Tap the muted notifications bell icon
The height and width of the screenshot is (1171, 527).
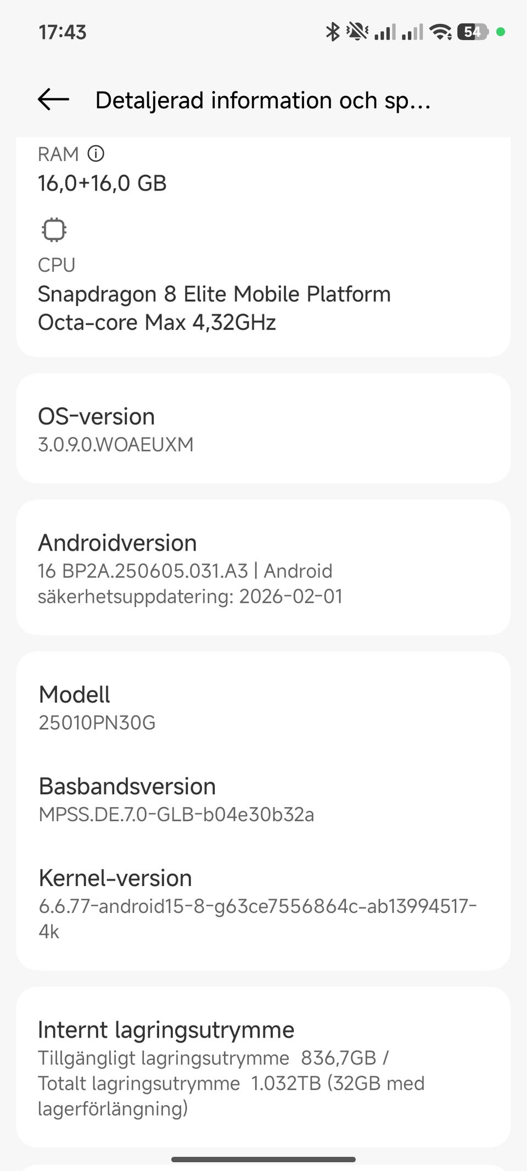pyautogui.click(x=357, y=32)
